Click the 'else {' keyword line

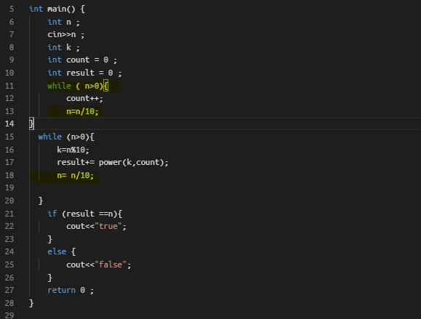click(62, 251)
